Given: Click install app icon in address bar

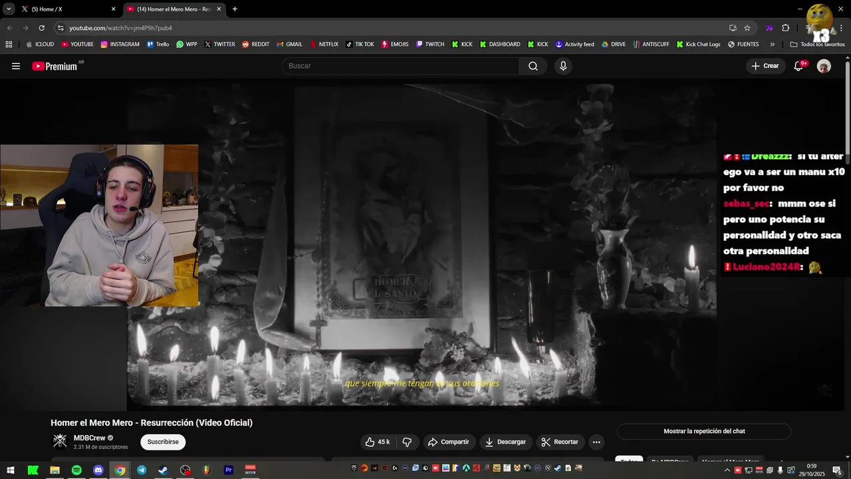Looking at the screenshot, I should coord(733,28).
